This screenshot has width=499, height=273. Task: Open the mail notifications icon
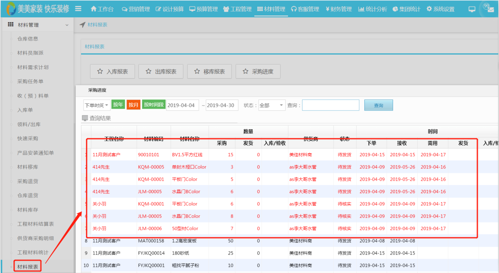(490, 10)
